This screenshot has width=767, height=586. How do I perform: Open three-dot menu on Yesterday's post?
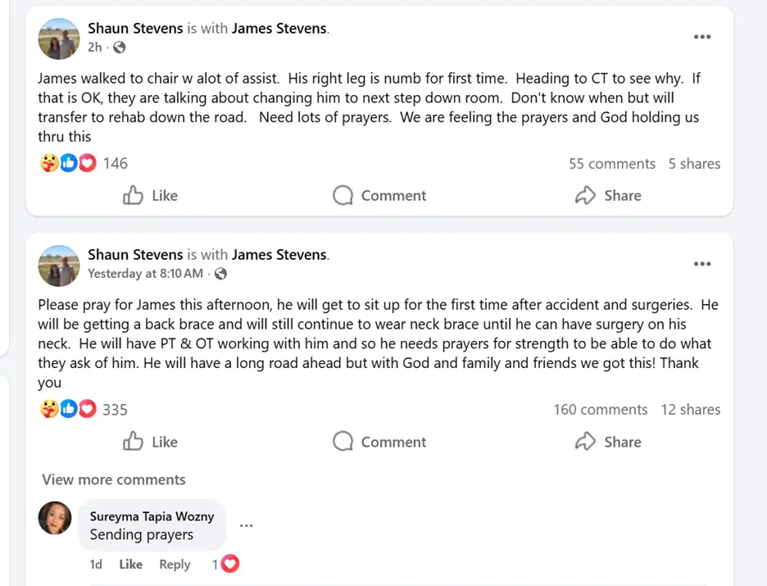pyautogui.click(x=701, y=264)
